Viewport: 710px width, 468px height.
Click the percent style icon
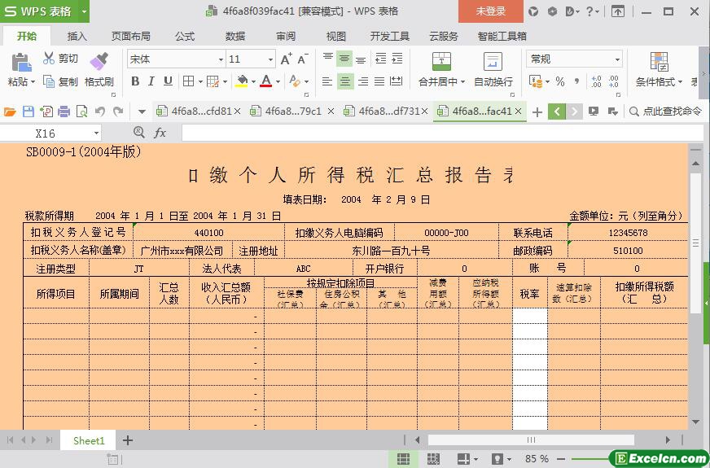pos(559,81)
